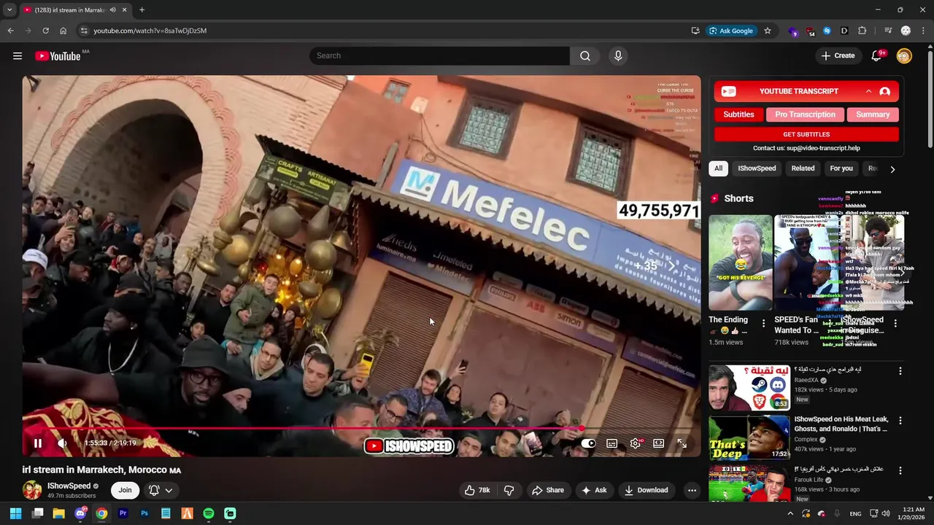
Task: Mute the tab via the tab speaker icon
Action: [112, 10]
